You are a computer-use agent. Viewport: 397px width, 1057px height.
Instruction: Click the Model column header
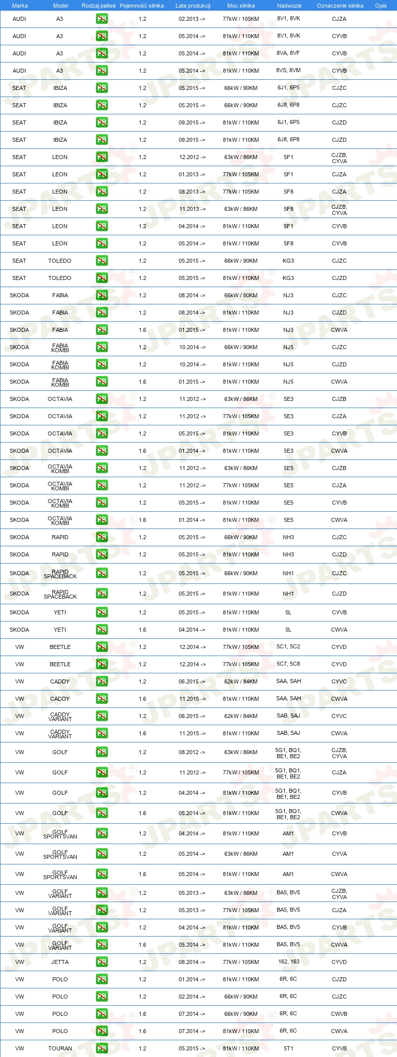click(x=60, y=6)
